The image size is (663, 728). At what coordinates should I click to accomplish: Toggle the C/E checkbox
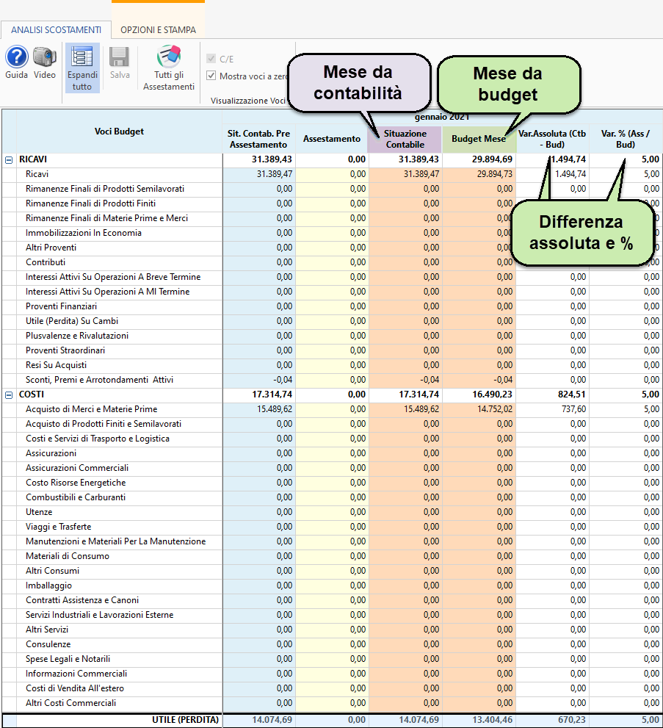(211, 60)
